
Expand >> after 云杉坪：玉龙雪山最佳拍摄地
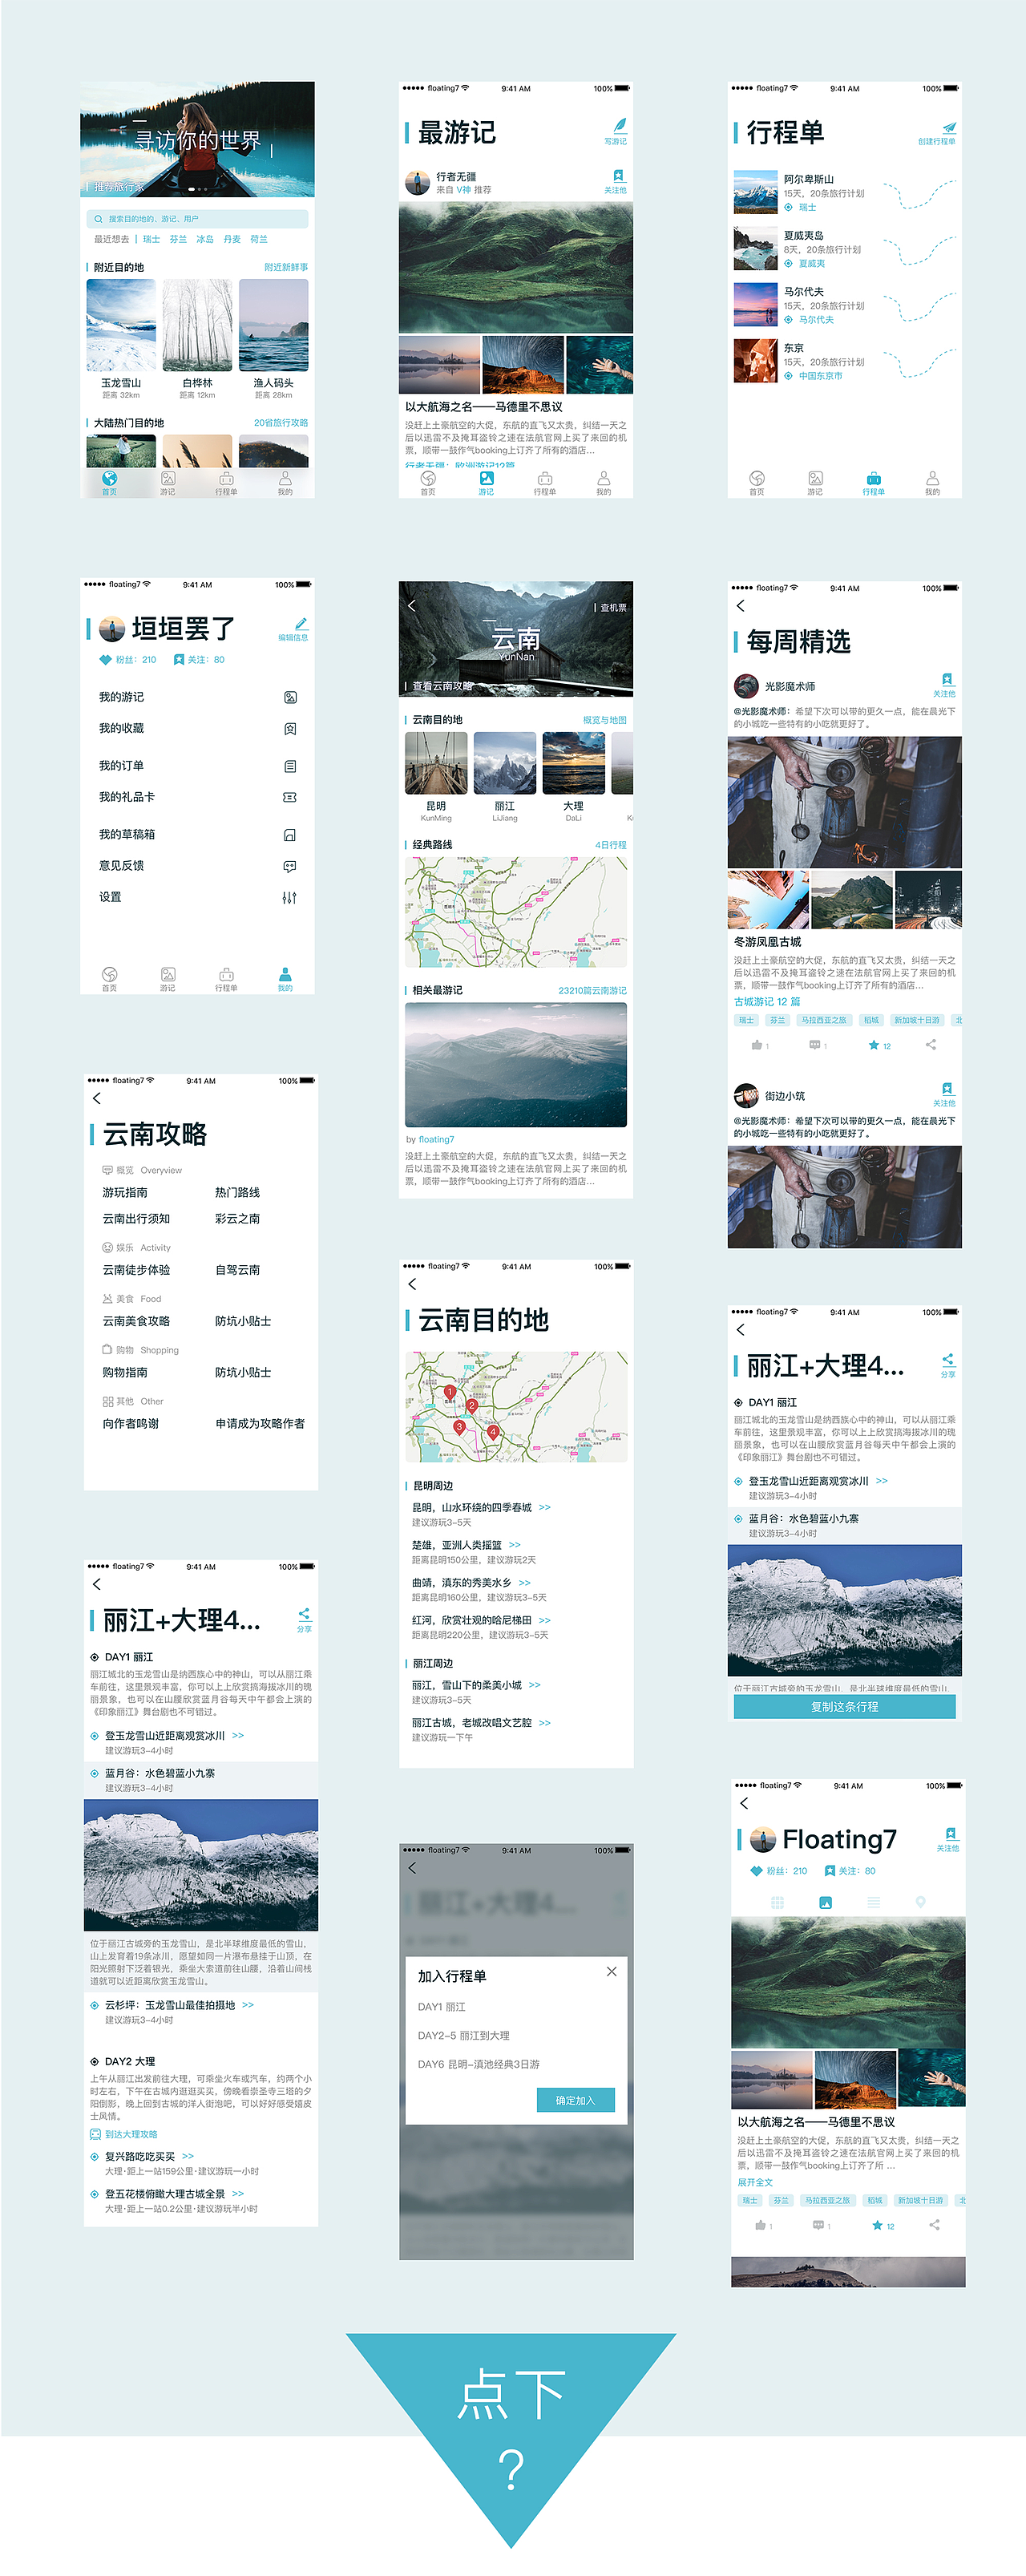[x=248, y=2004]
